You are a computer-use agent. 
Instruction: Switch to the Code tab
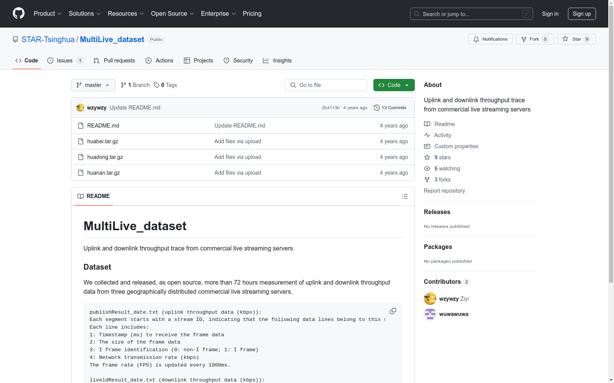click(x=27, y=61)
